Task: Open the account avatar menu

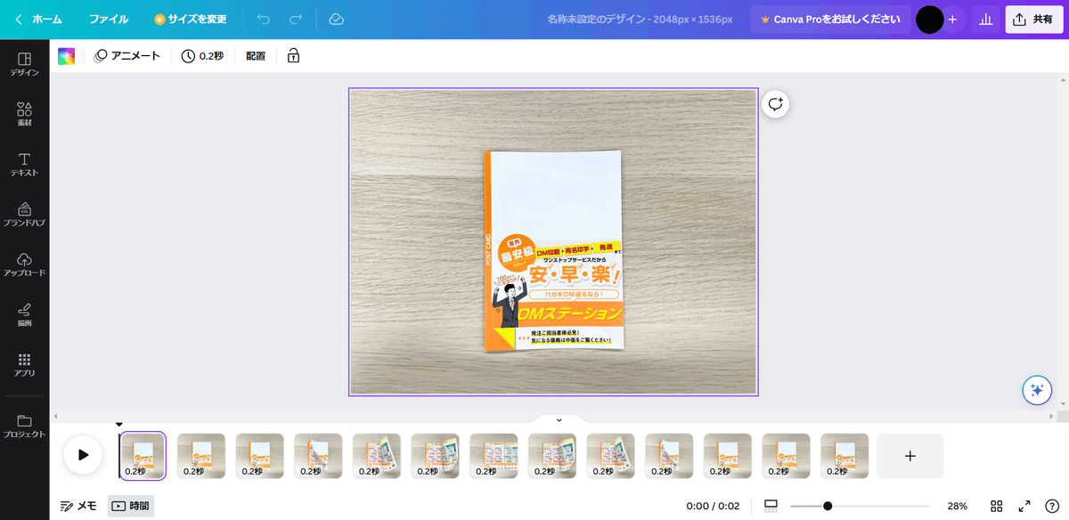Action: (930, 19)
